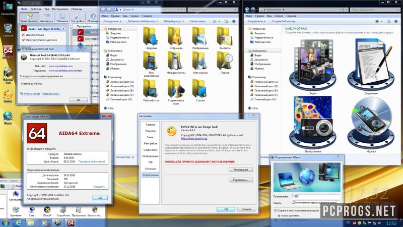Screen dimensions: 403x227
Task: Select the PicPick desktop shortcut
Action: point(8,96)
